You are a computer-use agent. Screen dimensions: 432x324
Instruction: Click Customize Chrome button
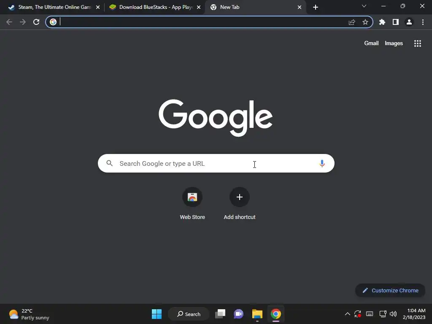[390, 290]
